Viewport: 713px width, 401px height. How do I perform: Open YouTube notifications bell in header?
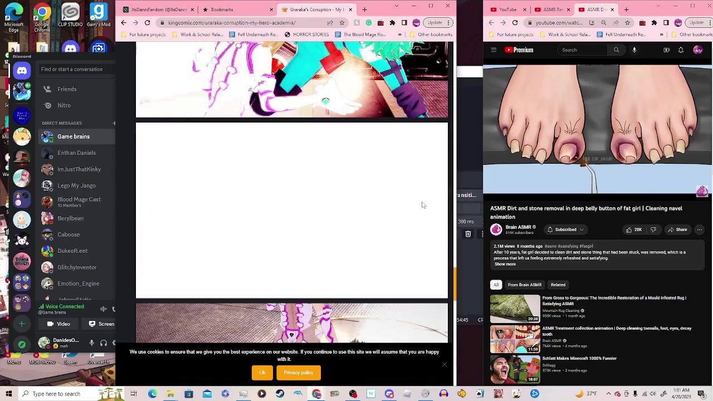(681, 50)
